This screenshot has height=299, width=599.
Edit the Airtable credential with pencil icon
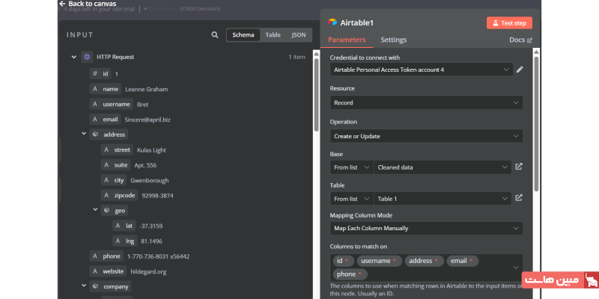[520, 70]
